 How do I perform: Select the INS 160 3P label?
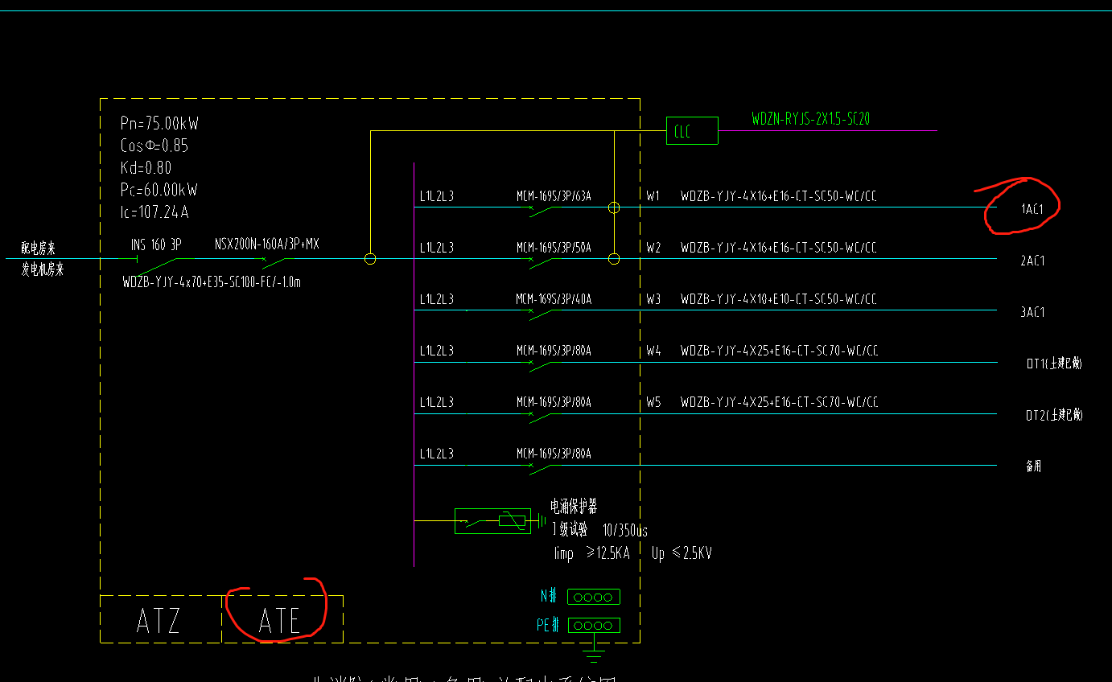pos(156,244)
